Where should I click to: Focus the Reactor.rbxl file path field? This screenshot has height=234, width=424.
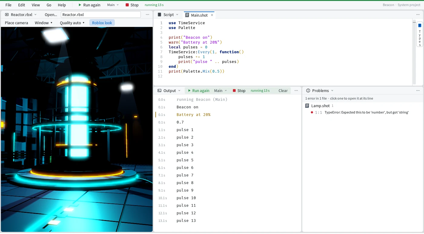[101, 15]
